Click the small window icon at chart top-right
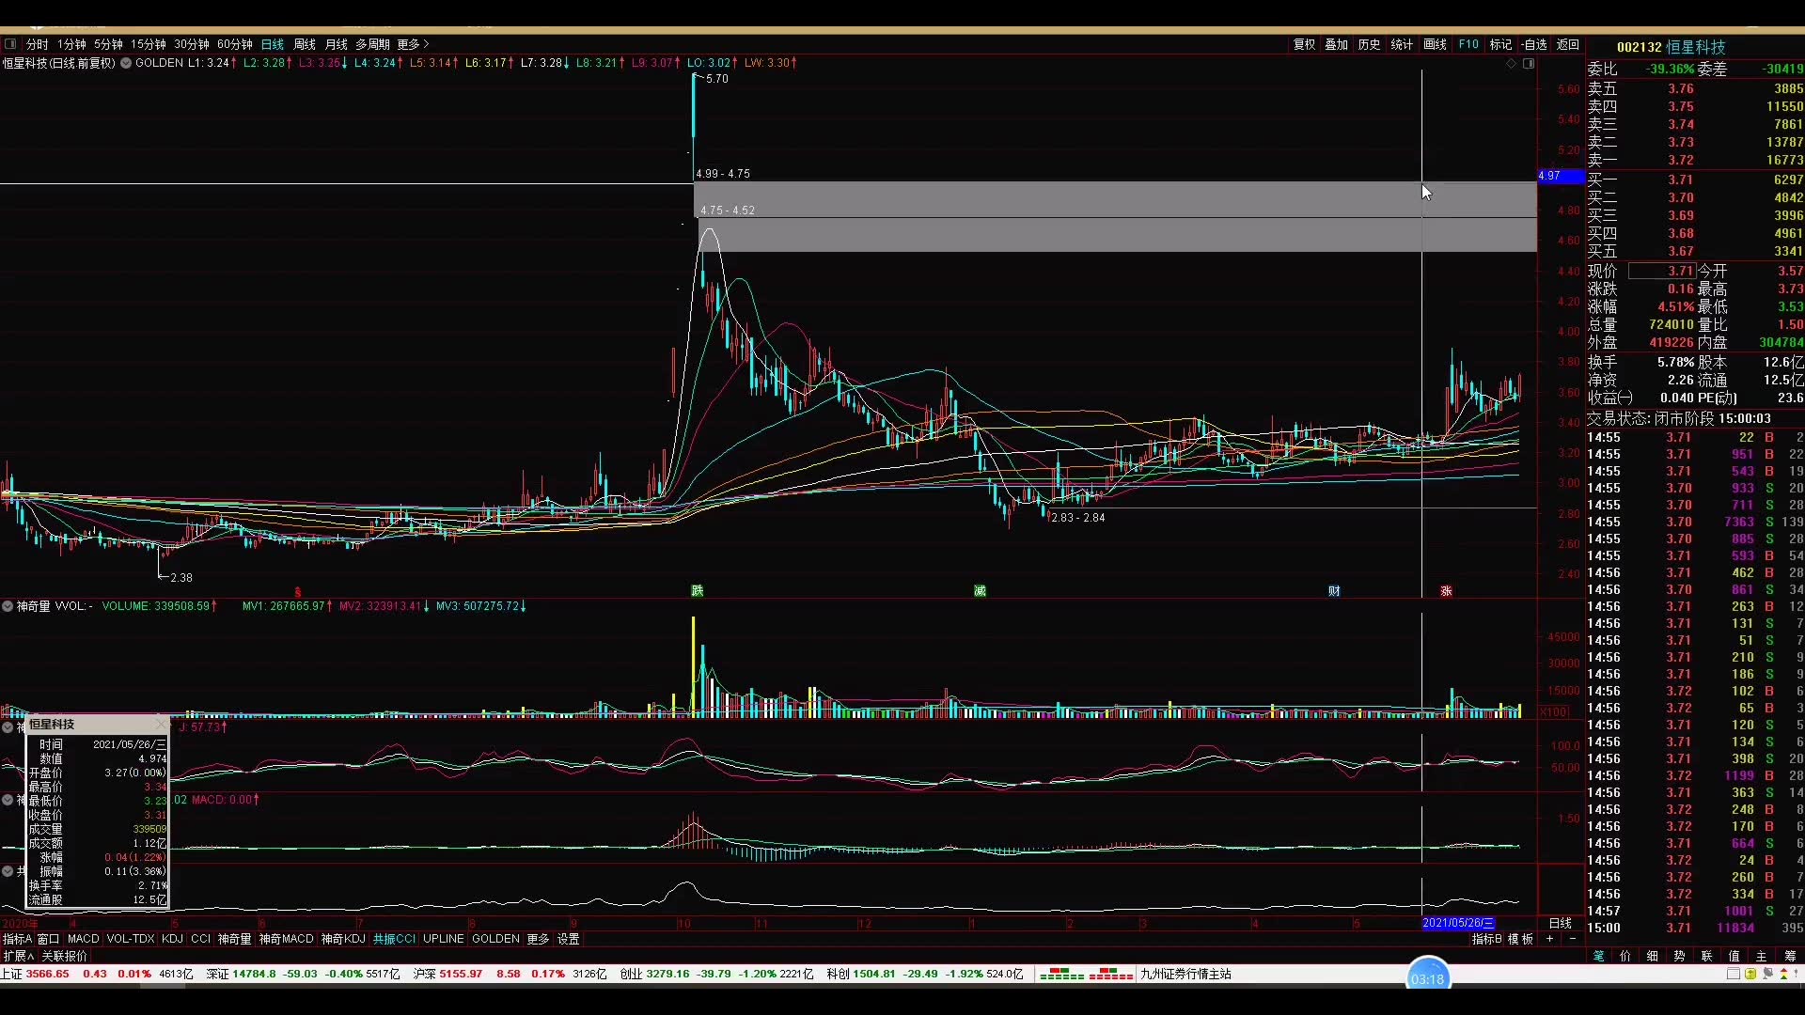 click(x=1529, y=64)
